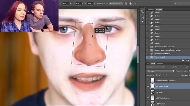Select the Прическа артём layer thumbnail
The image size is (190, 106).
[x=153, y=80]
